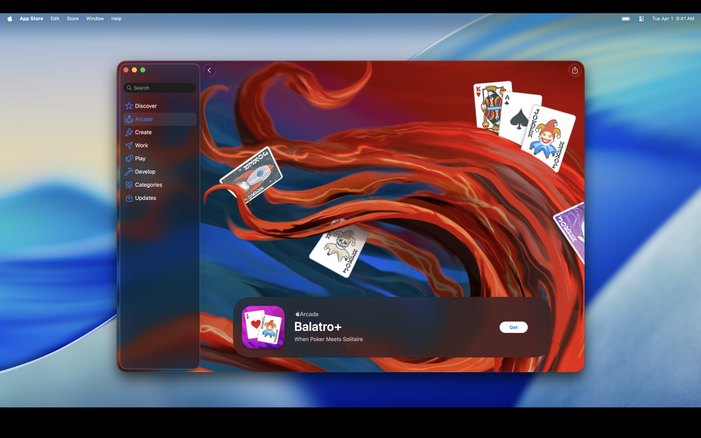Open the Edit menu

coord(55,19)
